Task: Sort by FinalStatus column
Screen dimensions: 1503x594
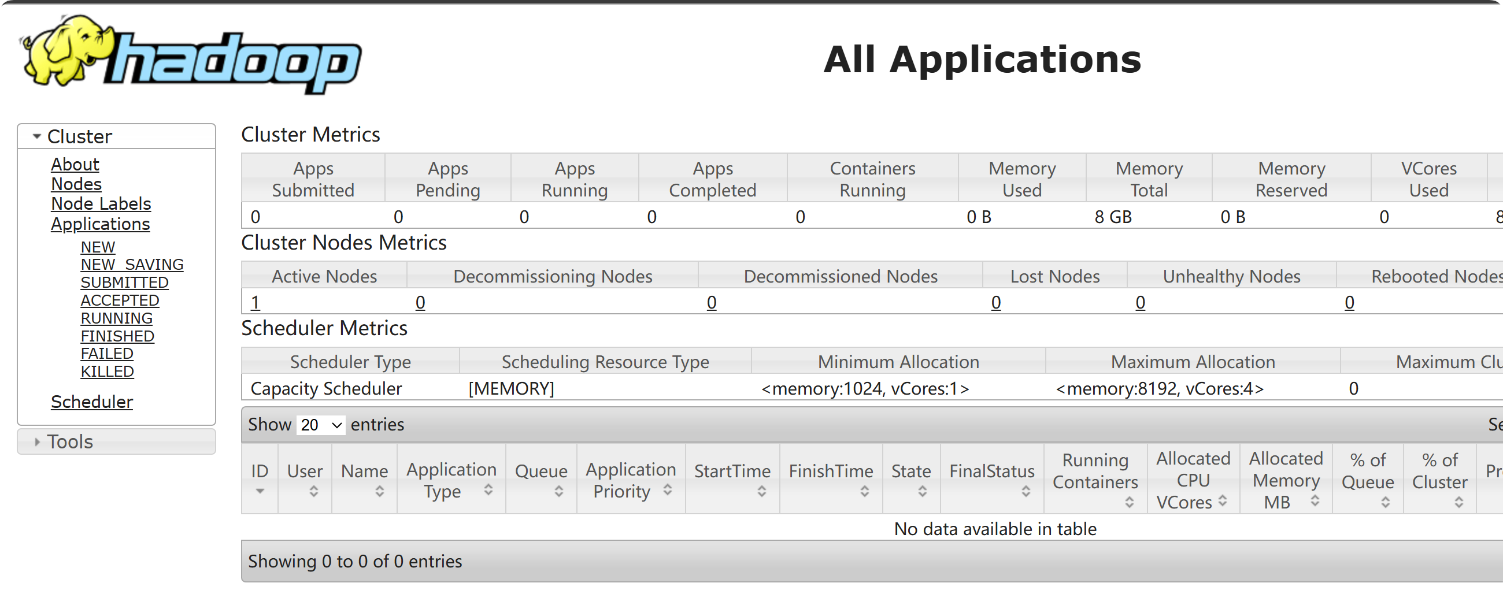Action: point(992,480)
